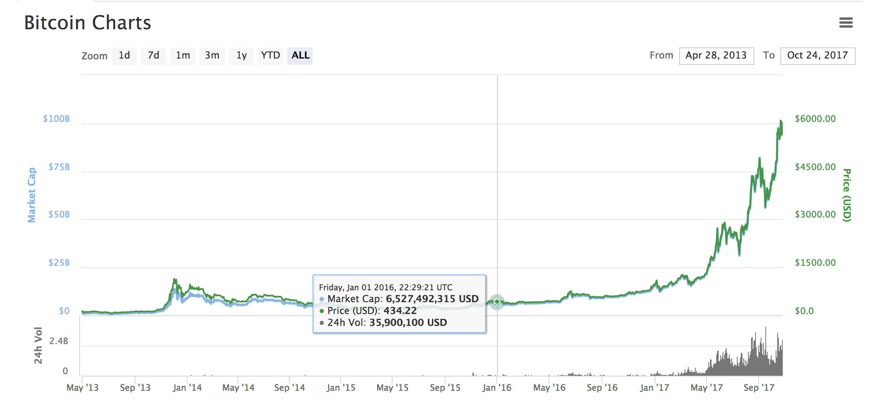
Task: Click the Jan '16 date axis label
Action: (x=497, y=388)
